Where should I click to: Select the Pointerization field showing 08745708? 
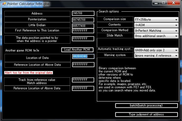pos(83,20)
